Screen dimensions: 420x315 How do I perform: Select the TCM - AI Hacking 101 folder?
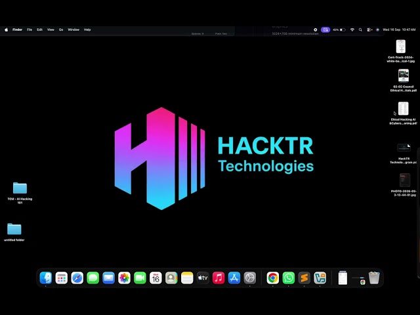point(20,192)
